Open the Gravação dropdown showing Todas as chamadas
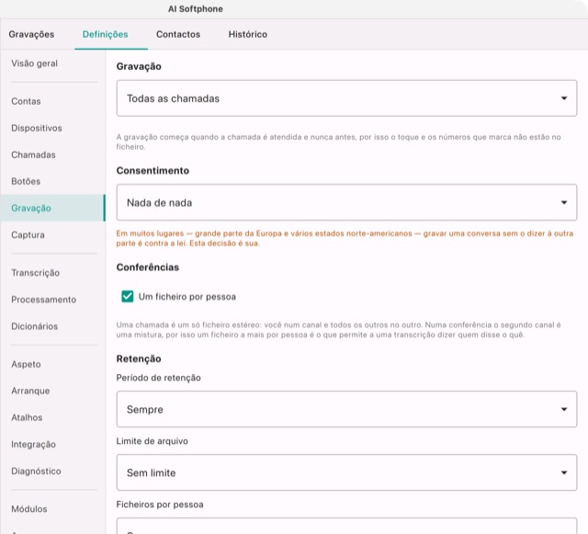588x534 pixels. (x=346, y=98)
